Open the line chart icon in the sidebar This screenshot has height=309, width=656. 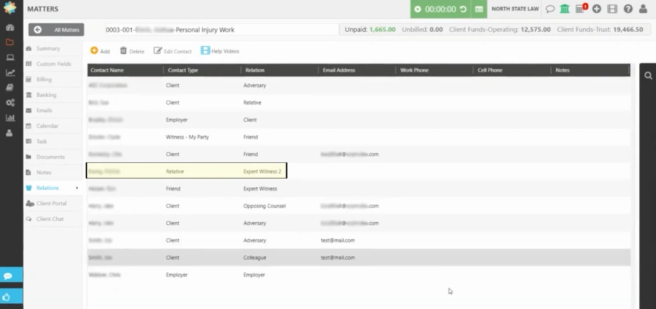coord(10,72)
